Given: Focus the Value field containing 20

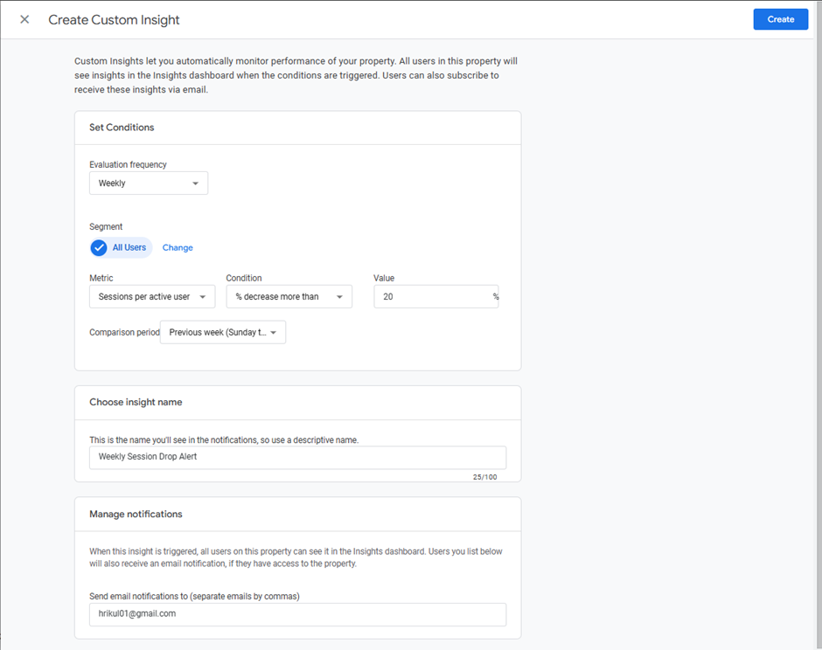Looking at the screenshot, I should pos(428,297).
